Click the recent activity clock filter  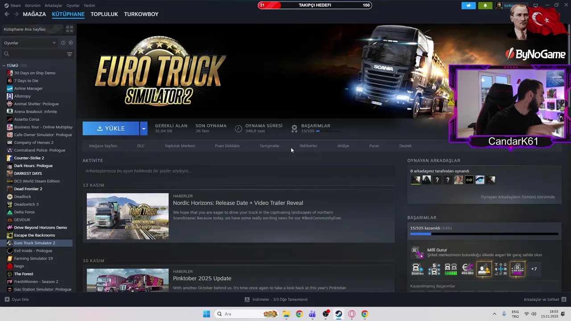tap(63, 43)
